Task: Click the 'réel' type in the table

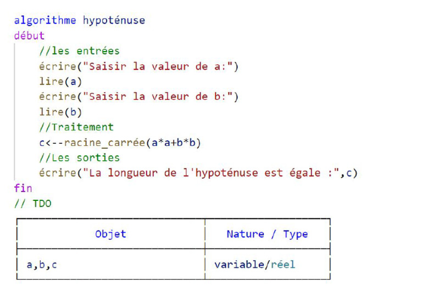Action: (283, 265)
